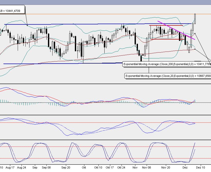The height and width of the screenshot is (172, 211).
Task: Select the upper blue horizontal resistance line
Action: tap(77, 24)
